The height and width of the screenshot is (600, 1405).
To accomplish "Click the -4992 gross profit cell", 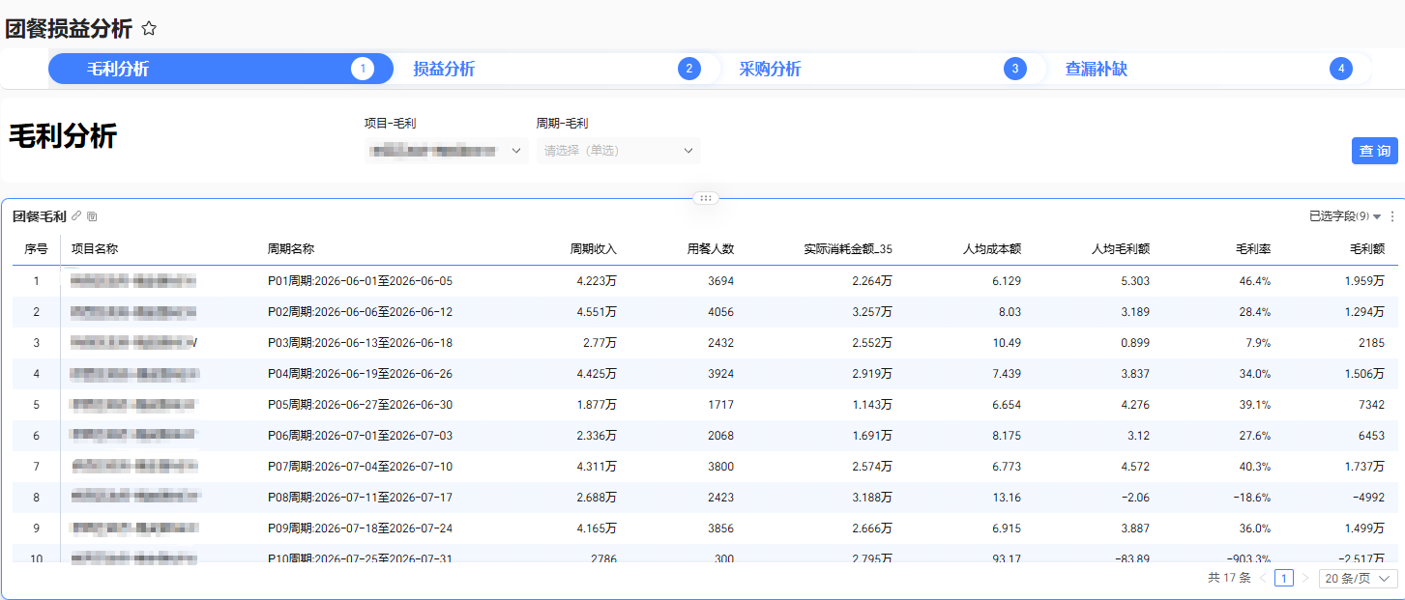I will [1368, 498].
